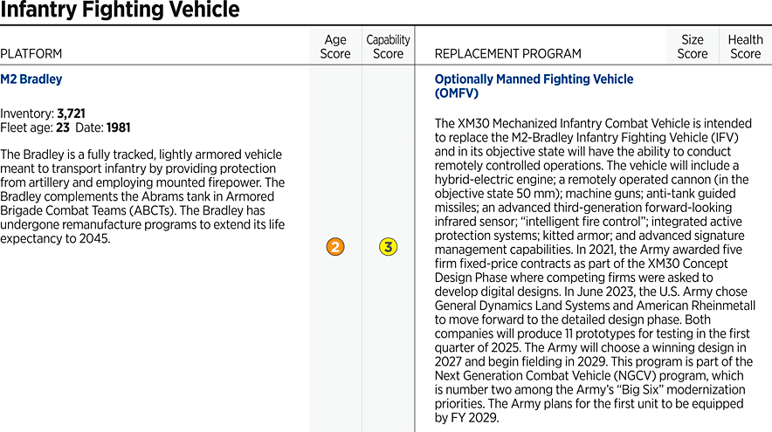The height and width of the screenshot is (432, 772).
Task: Open the M2 Bradley platform link
Action: (x=31, y=79)
